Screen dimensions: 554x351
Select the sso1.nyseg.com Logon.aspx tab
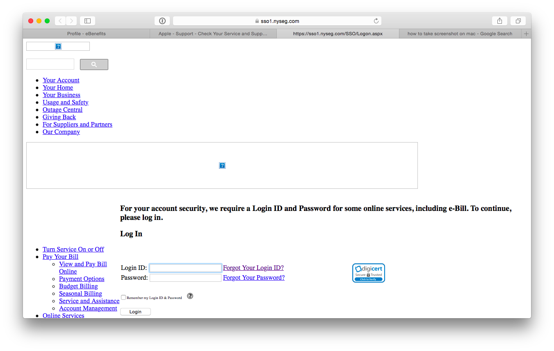(x=338, y=34)
